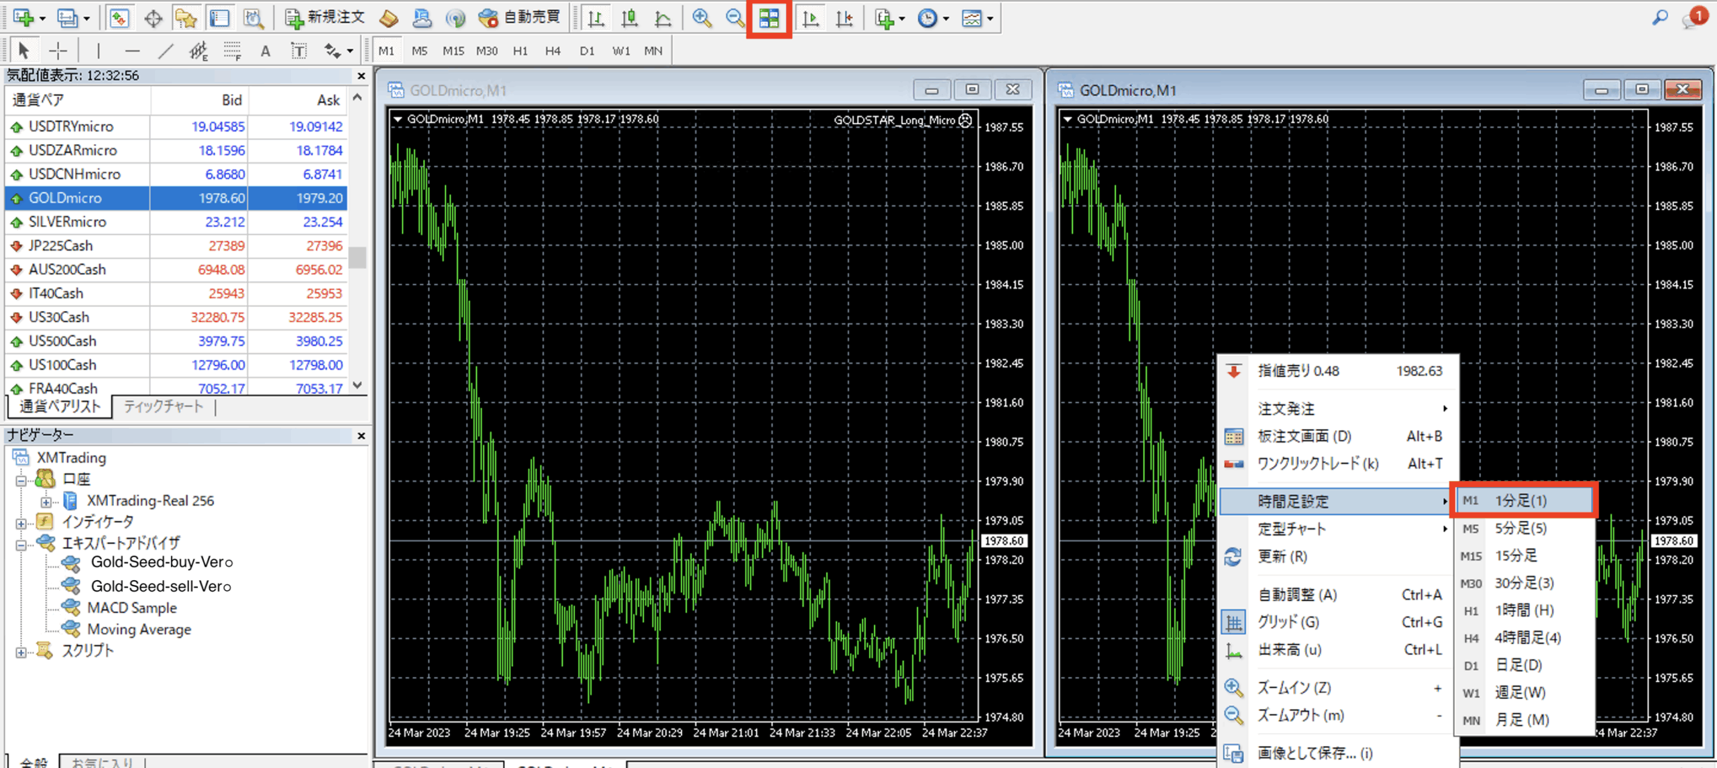Image resolution: width=1717 pixels, height=768 pixels.
Task: Toggle chart shift icon
Action: click(844, 18)
